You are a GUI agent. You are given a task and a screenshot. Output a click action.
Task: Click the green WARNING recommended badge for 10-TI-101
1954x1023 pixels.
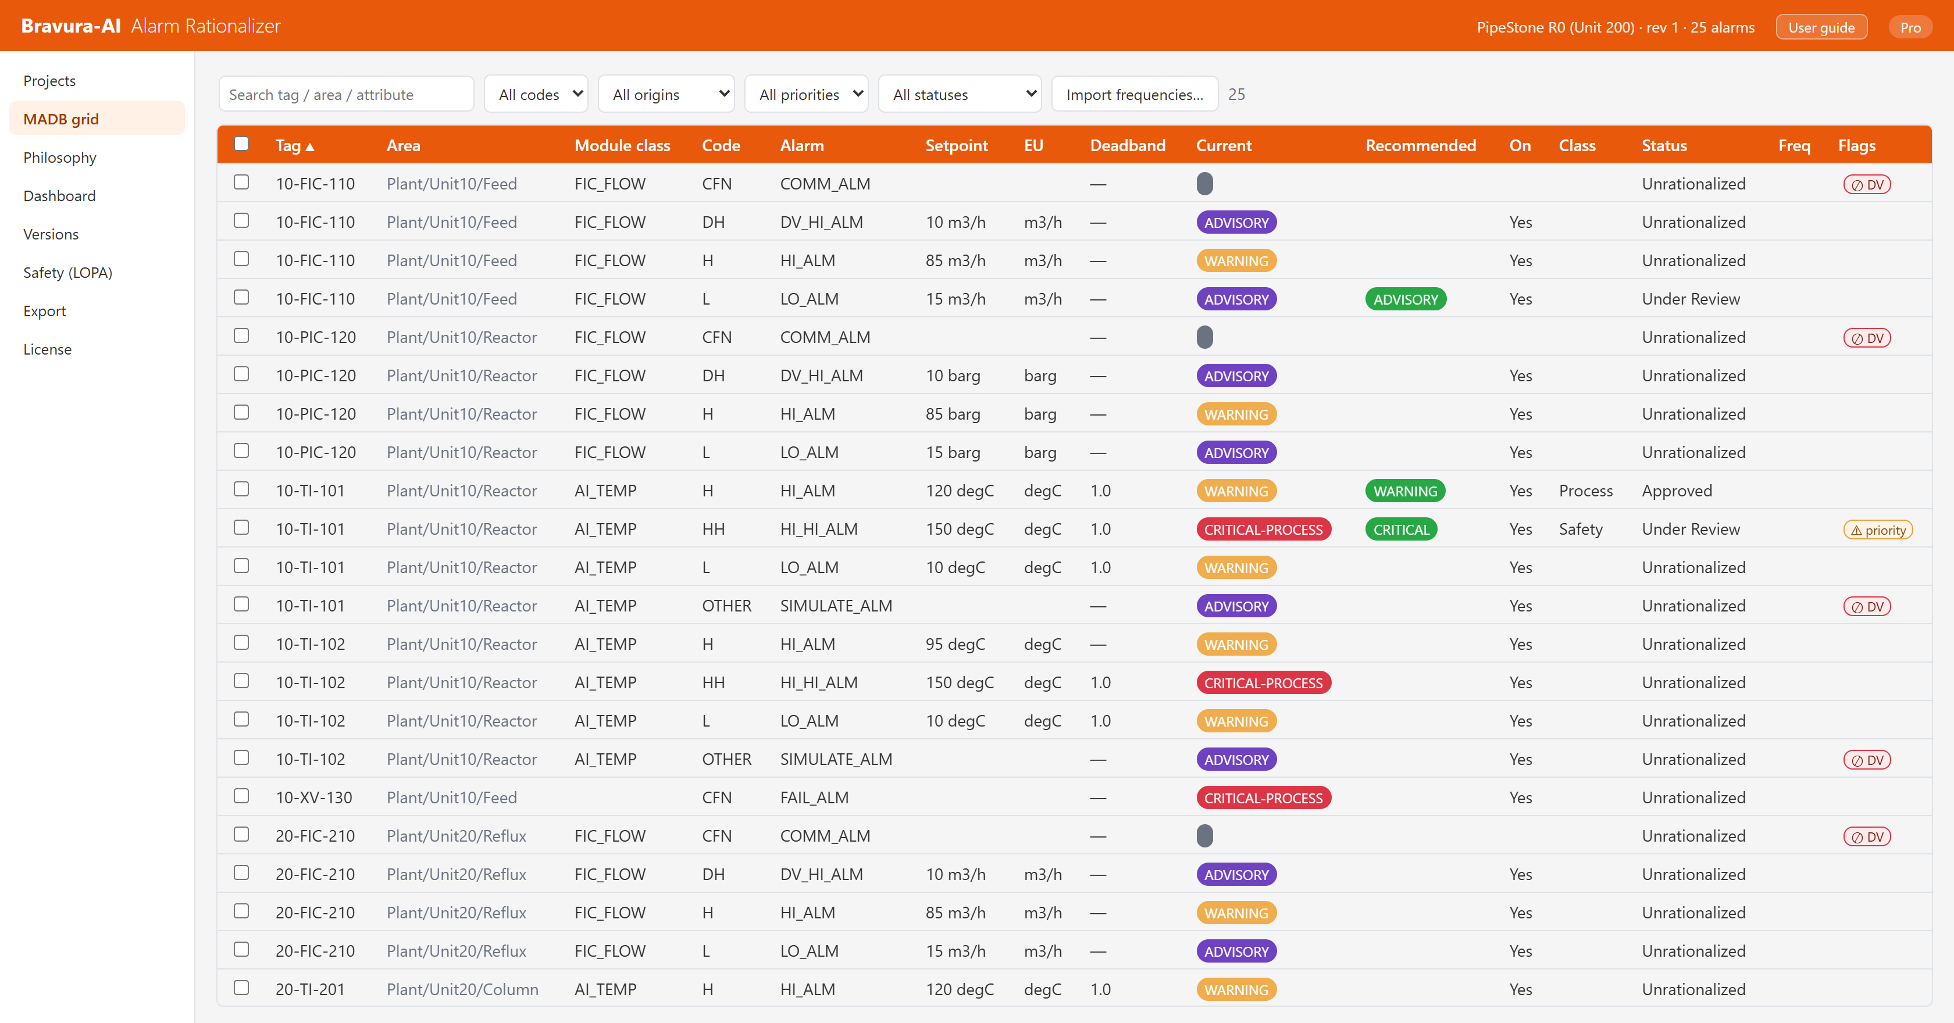(x=1406, y=491)
